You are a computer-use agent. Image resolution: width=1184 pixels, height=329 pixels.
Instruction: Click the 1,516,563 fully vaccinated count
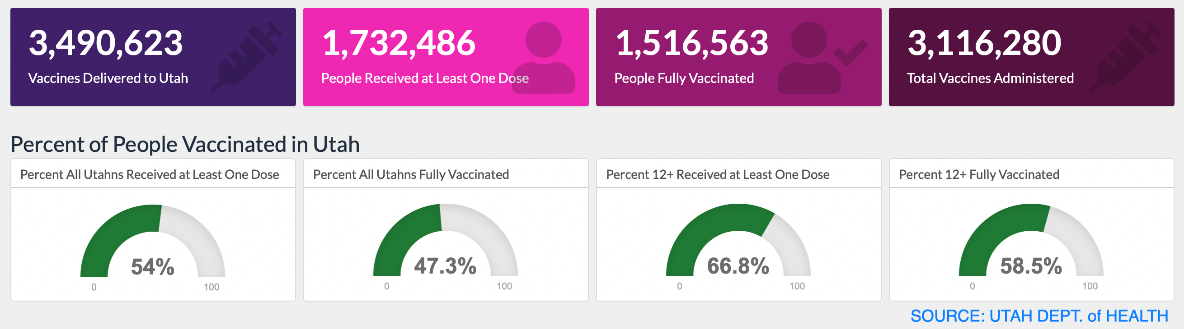[x=692, y=43]
